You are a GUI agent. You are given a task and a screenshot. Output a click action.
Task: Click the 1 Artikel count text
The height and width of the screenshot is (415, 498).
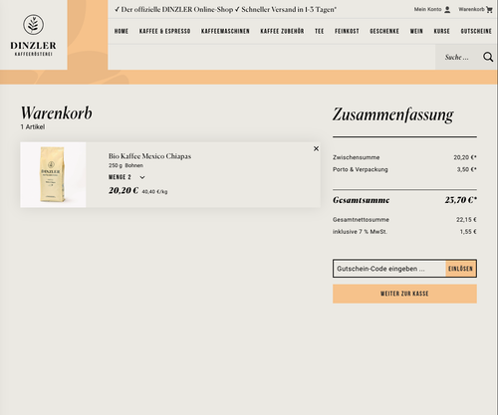click(x=33, y=126)
